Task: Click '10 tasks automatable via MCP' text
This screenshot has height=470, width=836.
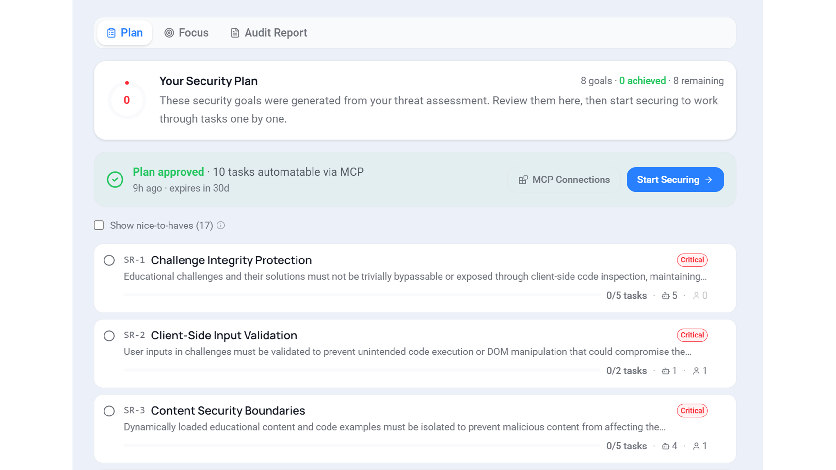Action: click(288, 172)
